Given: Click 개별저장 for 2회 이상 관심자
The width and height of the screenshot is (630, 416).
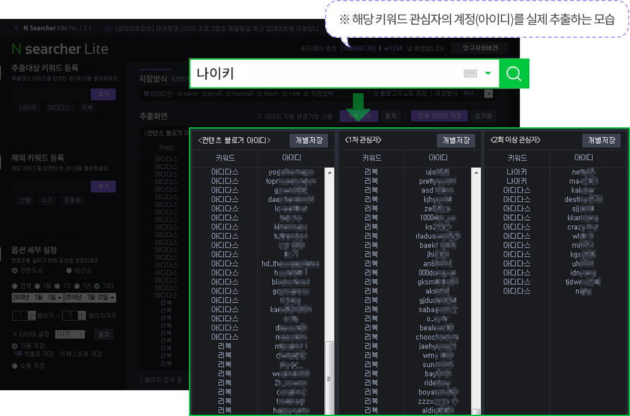Looking at the screenshot, I should [602, 141].
